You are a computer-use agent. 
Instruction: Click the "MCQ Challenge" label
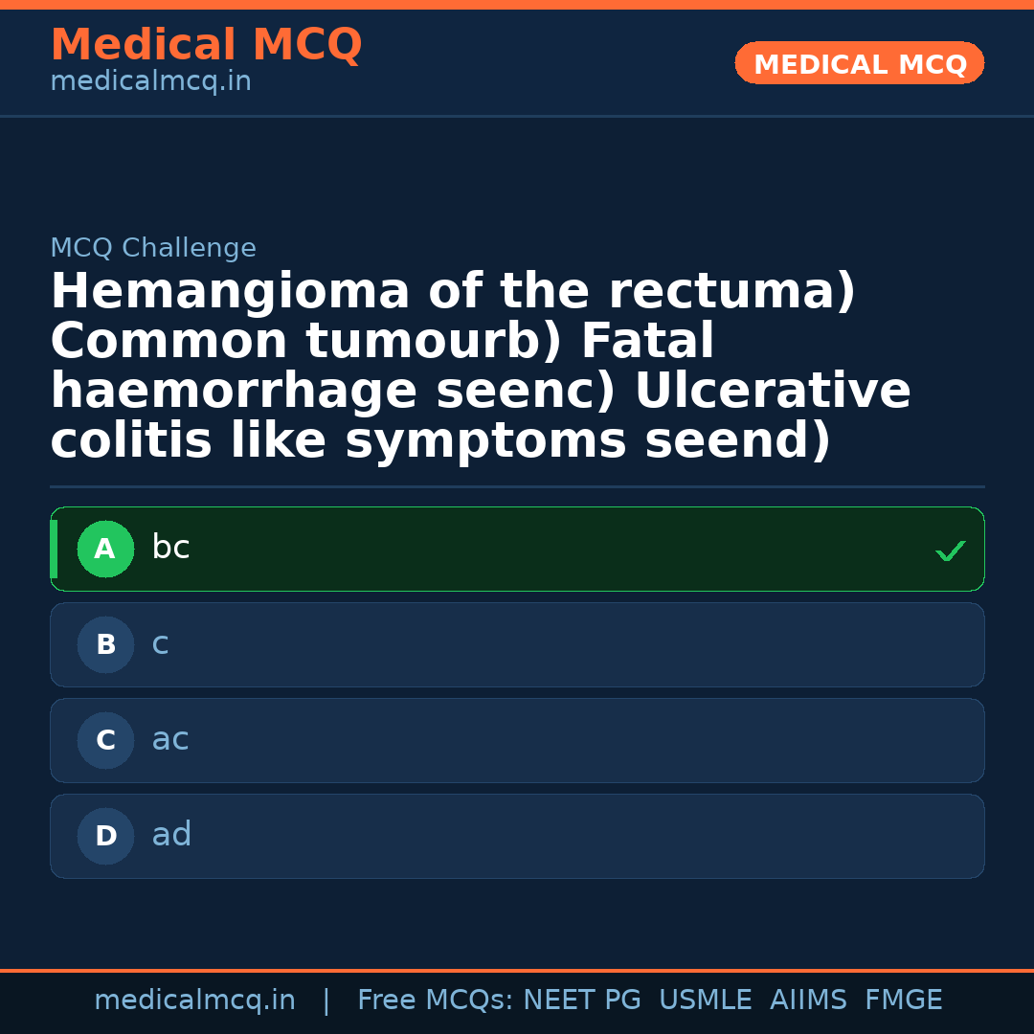(x=153, y=249)
